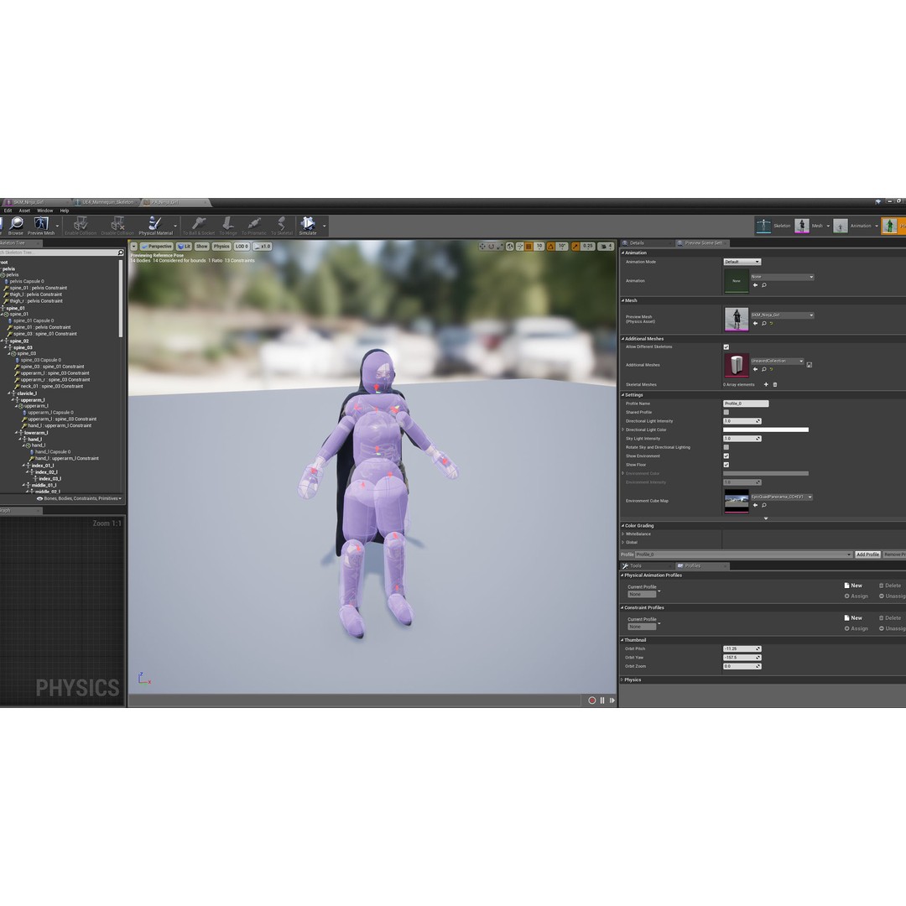Toggle grid snapping in the viewport
The image size is (906, 906).
pos(528,246)
